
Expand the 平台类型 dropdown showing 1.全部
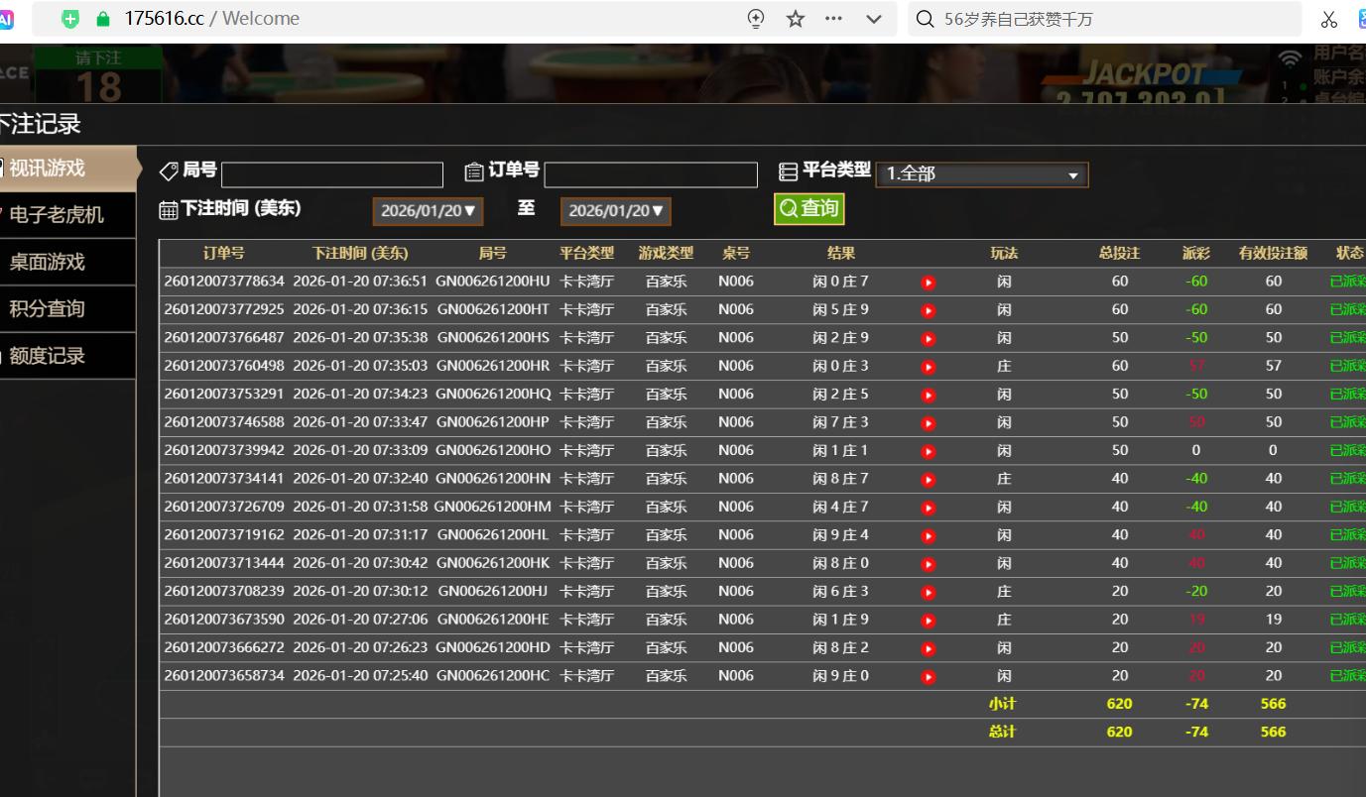point(981,174)
